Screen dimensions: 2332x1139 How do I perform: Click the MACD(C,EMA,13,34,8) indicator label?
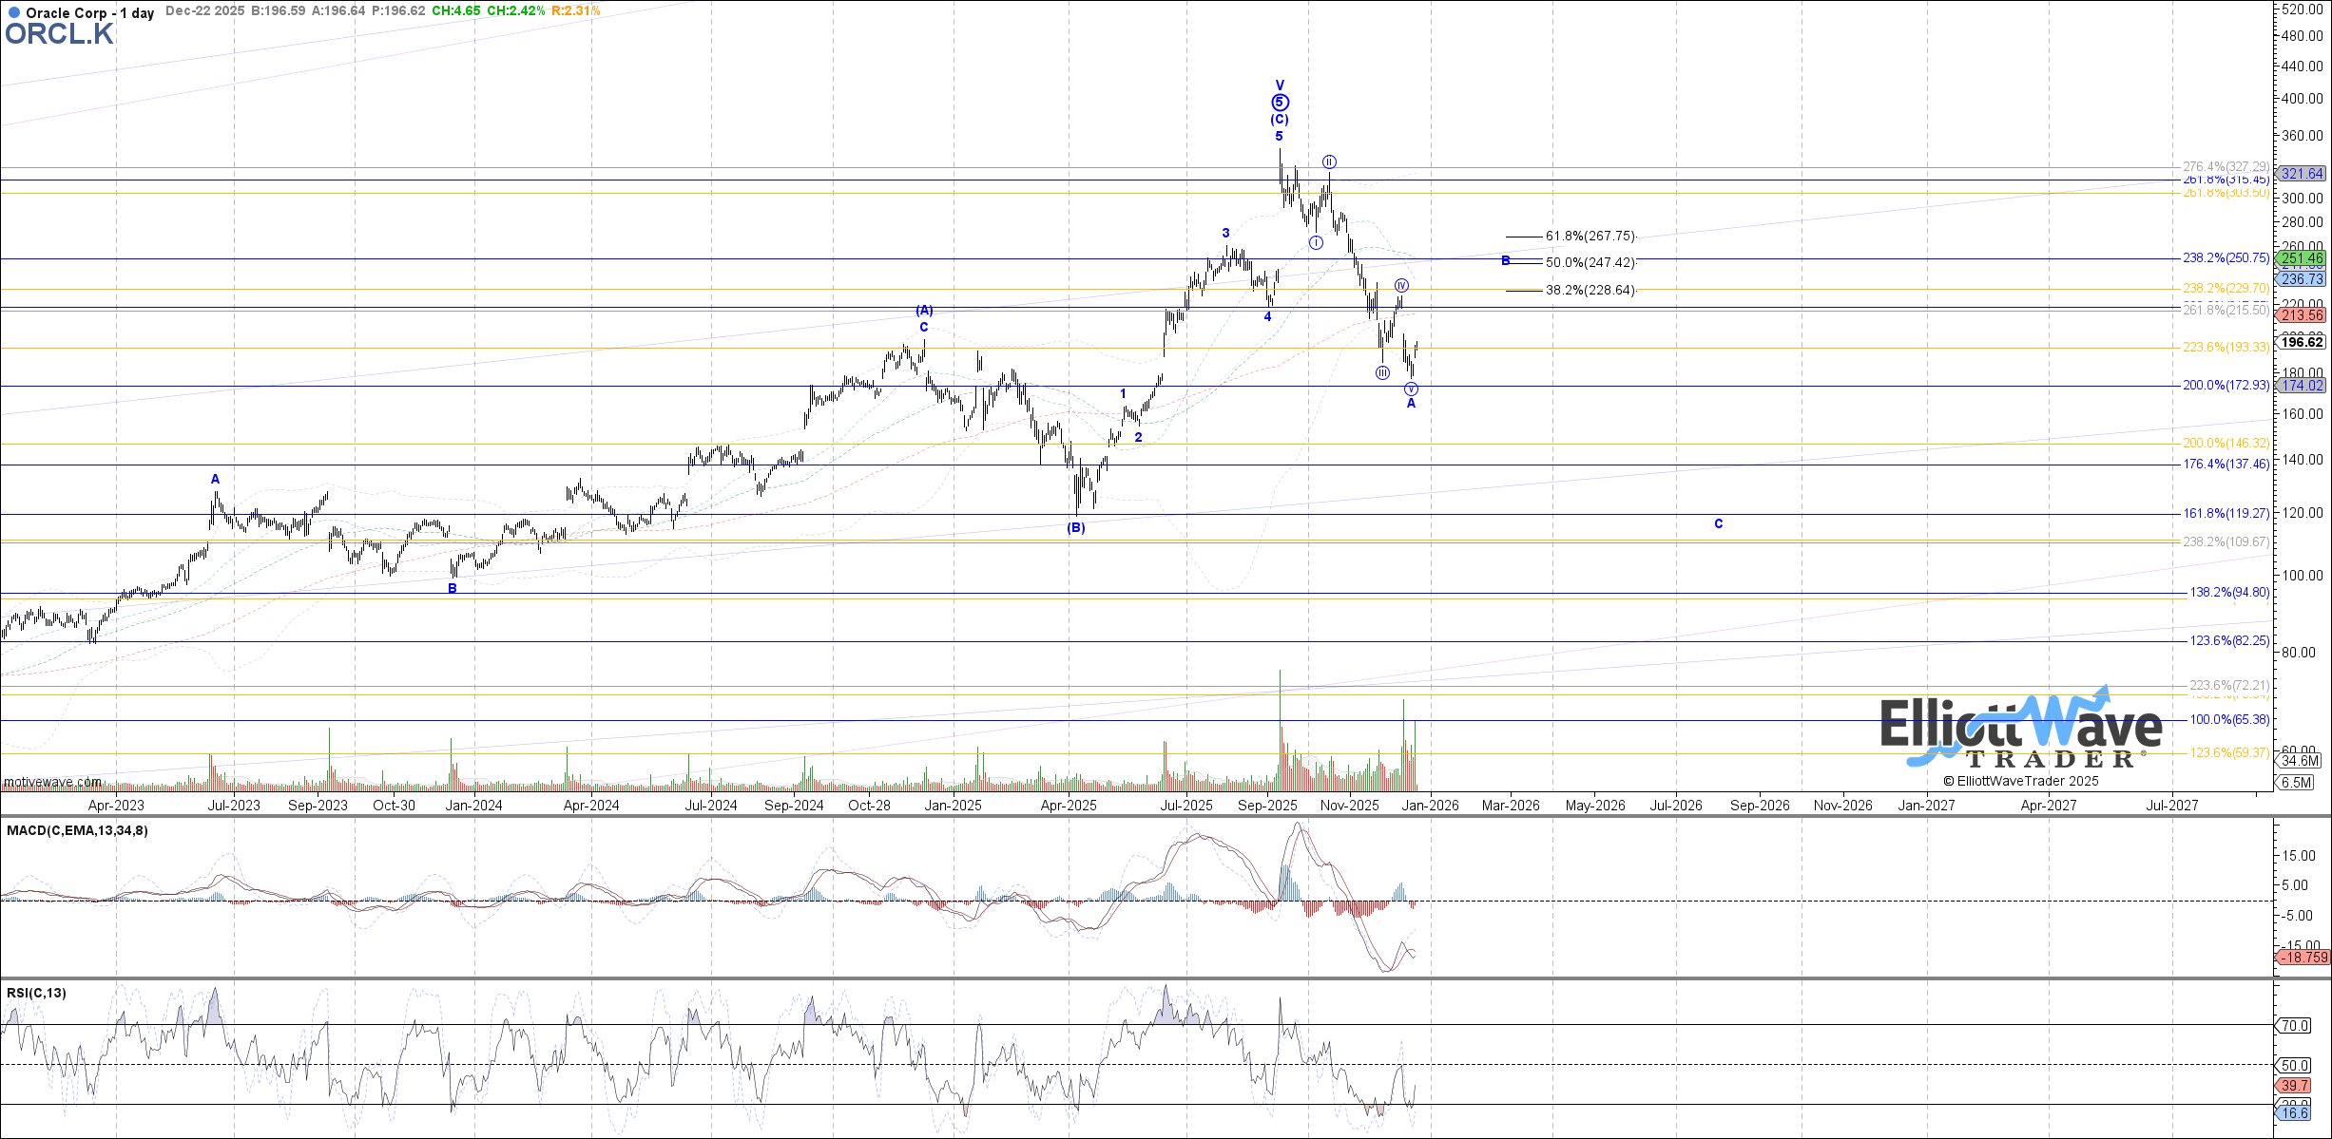click(77, 830)
